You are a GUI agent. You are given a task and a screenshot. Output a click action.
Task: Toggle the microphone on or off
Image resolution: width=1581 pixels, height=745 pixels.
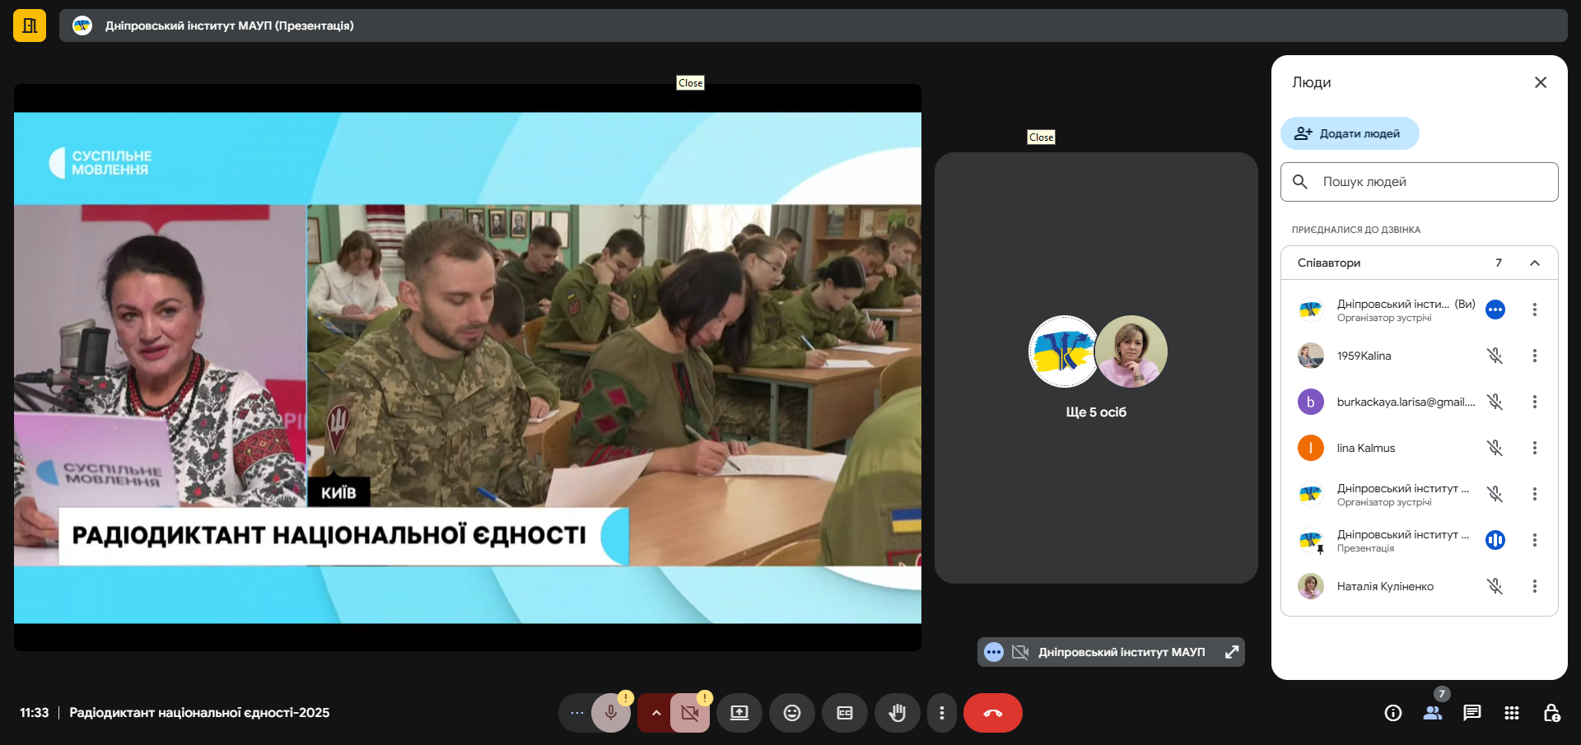pos(611,713)
